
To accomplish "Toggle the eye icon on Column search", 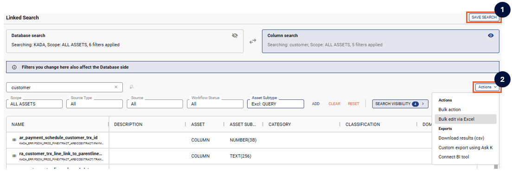I will [x=491, y=36].
